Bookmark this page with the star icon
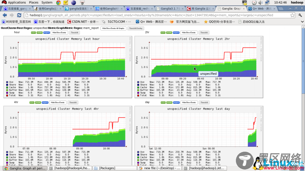This screenshot has width=305, height=171. pos(292,15)
